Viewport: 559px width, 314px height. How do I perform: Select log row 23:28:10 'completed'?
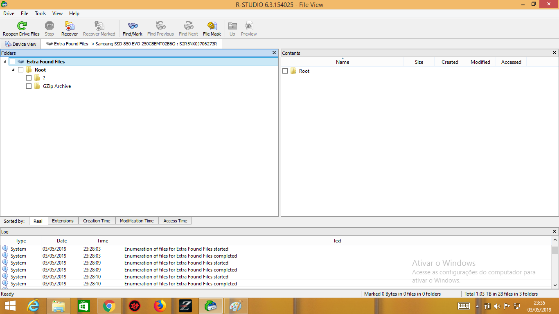276,284
